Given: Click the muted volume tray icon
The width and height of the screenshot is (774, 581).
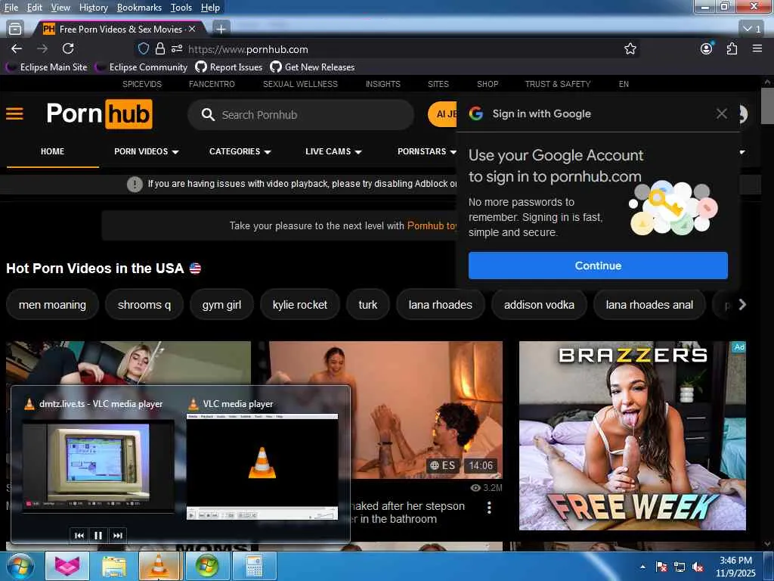Looking at the screenshot, I should coord(698,567).
